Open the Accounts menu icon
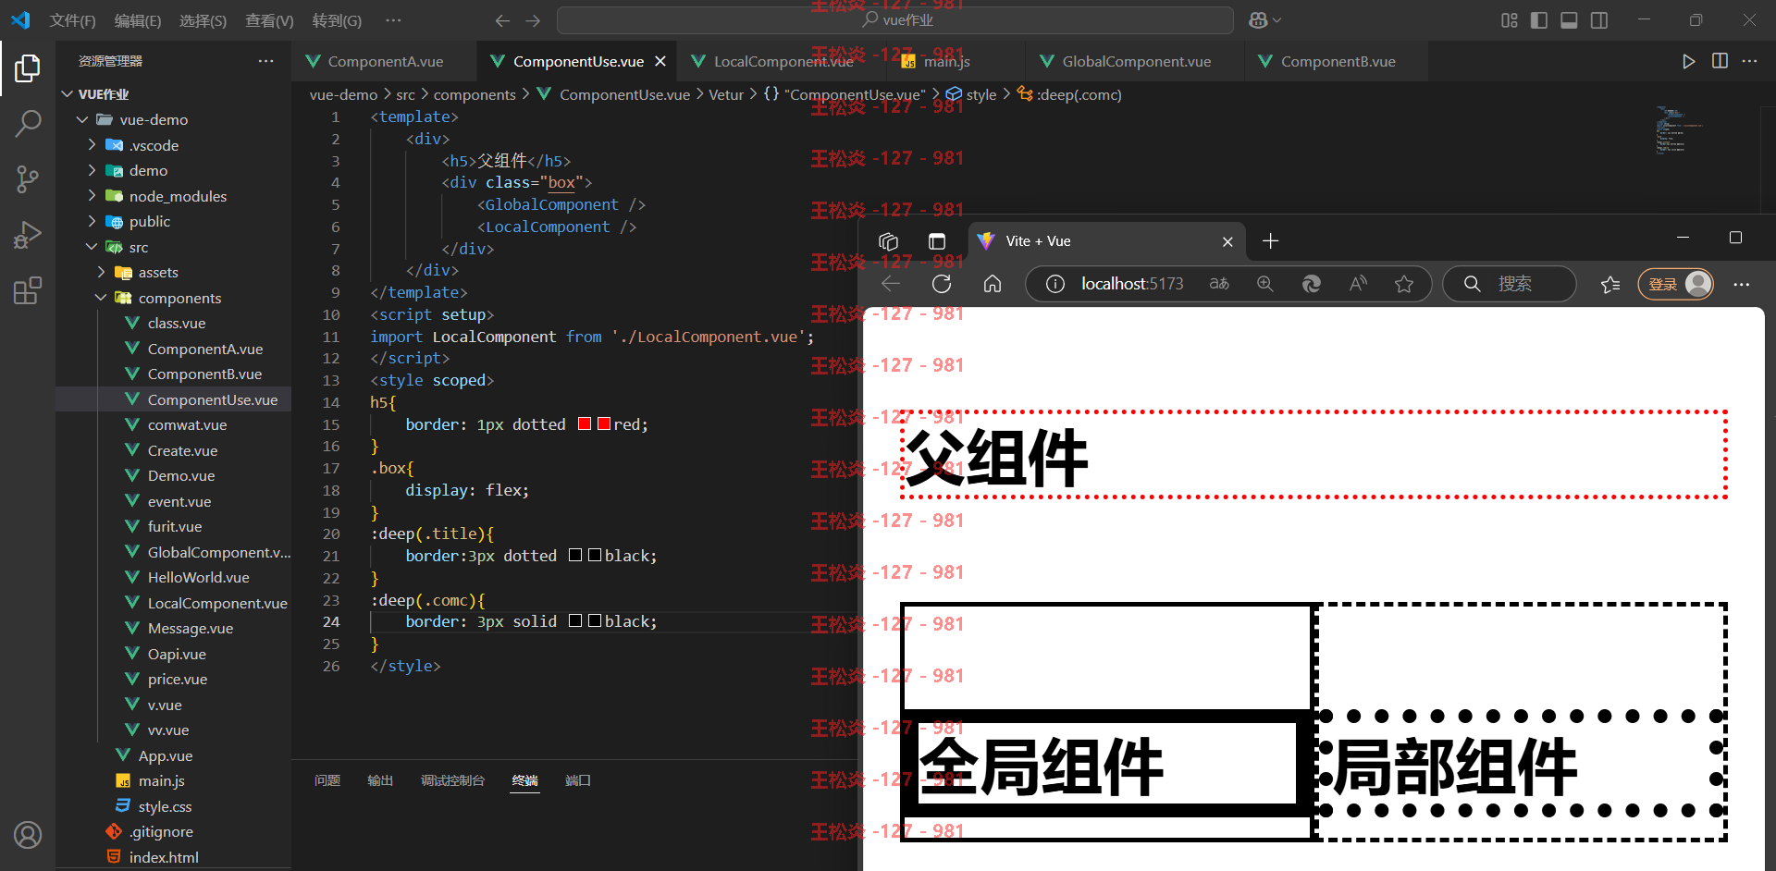 28,835
